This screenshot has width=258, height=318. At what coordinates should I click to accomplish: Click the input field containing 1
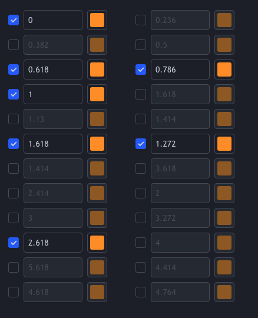(53, 94)
